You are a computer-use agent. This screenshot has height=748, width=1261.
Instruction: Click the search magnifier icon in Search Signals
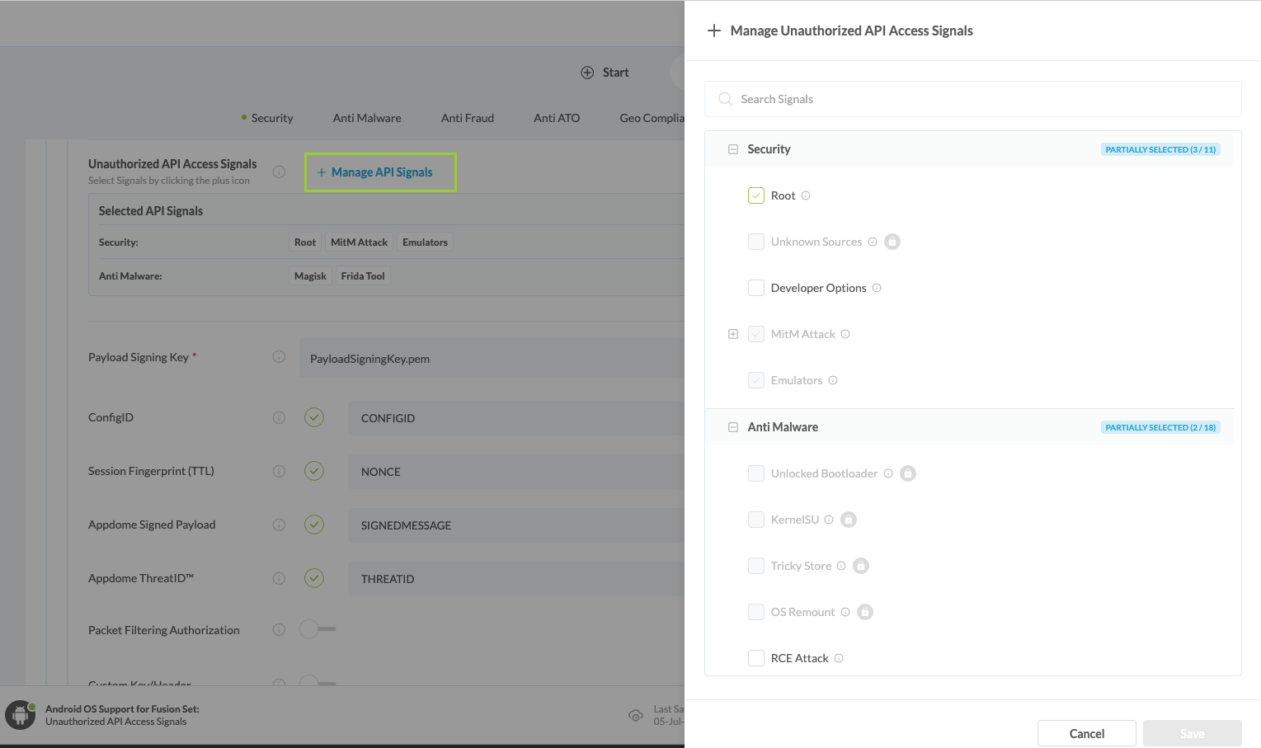click(726, 99)
